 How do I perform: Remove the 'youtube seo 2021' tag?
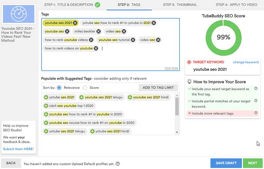pyautogui.click(x=75, y=23)
